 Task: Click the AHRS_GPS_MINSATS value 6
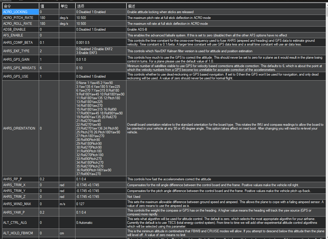pos(49,68)
